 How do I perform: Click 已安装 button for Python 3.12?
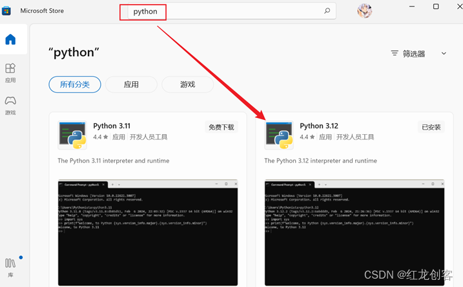coord(431,127)
